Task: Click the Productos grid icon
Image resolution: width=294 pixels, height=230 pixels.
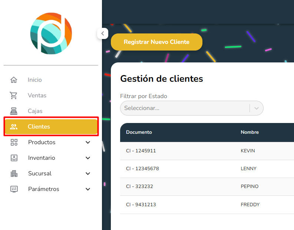Action: 14,142
